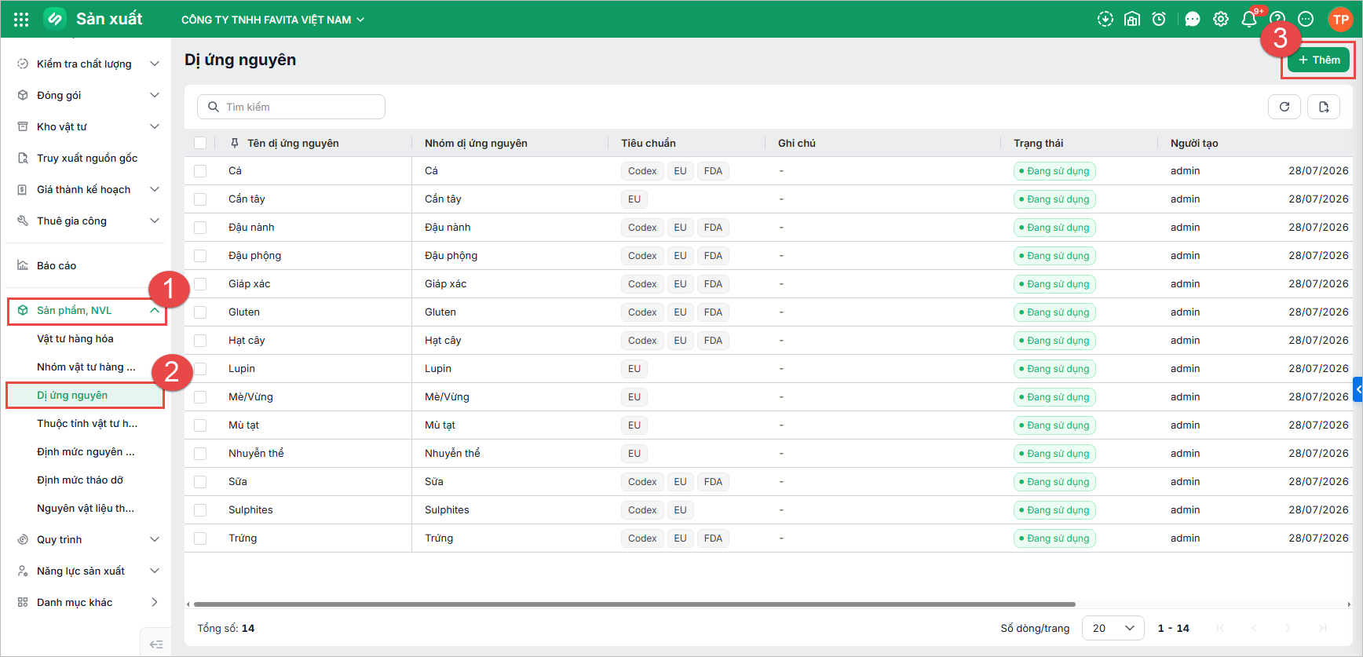Click the Thuê gia công icon
This screenshot has width=1363, height=657.
(x=23, y=221)
